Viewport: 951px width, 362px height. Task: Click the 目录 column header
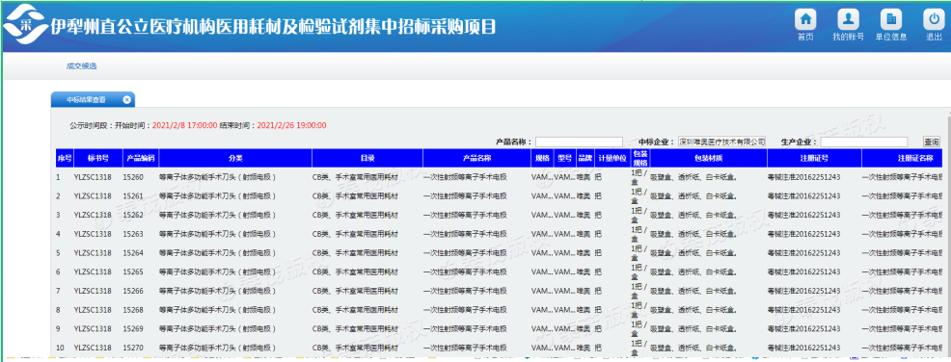click(367, 158)
